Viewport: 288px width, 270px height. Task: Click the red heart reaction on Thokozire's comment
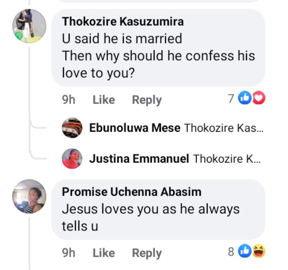259,99
